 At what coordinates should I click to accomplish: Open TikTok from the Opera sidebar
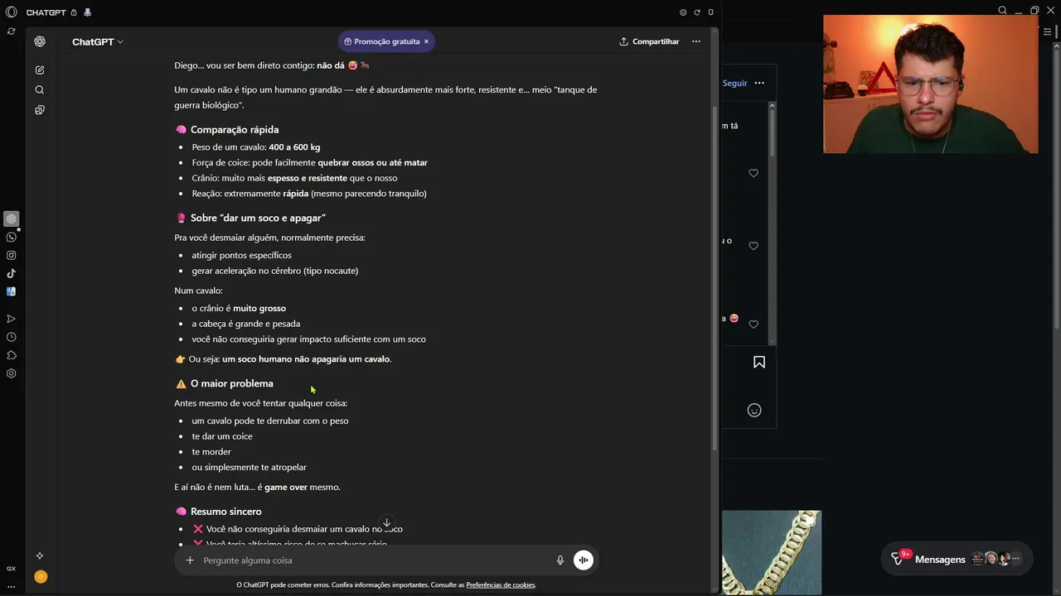(x=11, y=274)
